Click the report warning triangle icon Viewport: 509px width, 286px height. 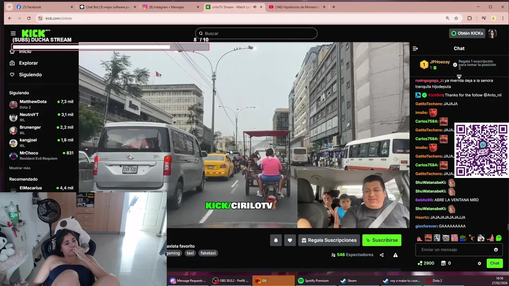point(395,255)
